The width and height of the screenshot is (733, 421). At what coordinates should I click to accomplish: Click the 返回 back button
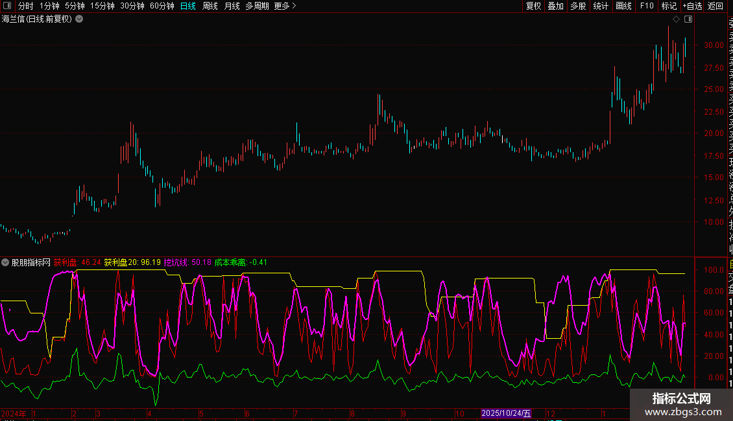[715, 6]
